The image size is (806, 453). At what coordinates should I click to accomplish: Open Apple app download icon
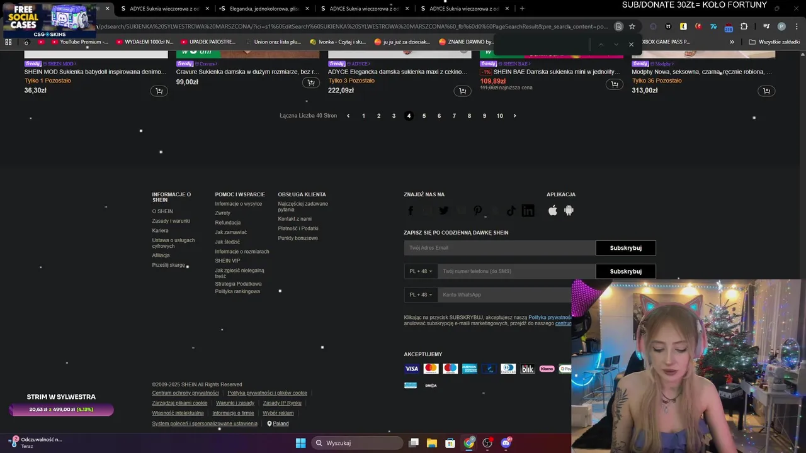[553, 211]
